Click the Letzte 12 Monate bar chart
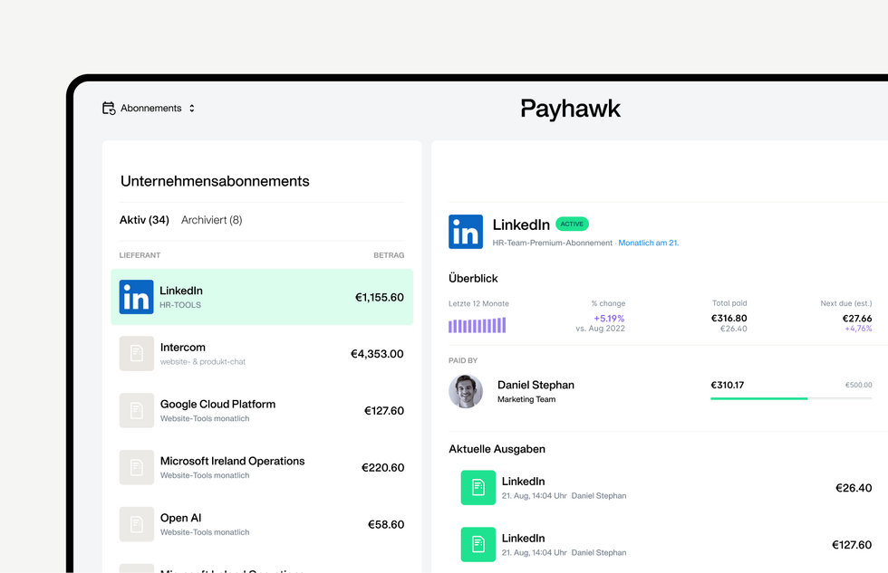Image resolution: width=888 pixels, height=573 pixels. pos(477,325)
